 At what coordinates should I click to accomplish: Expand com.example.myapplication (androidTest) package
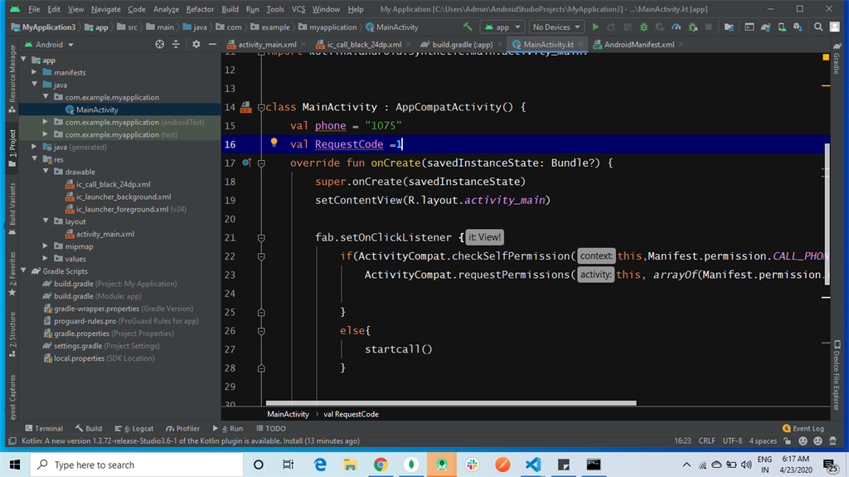(46, 122)
